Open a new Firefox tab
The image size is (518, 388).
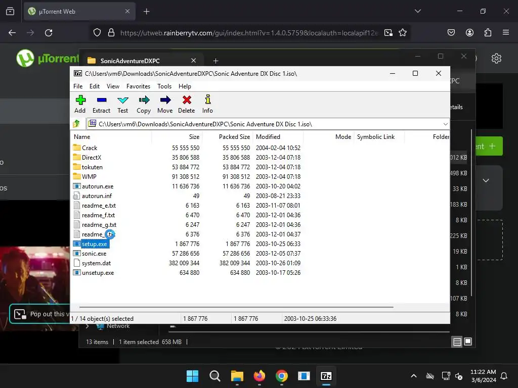(146, 12)
